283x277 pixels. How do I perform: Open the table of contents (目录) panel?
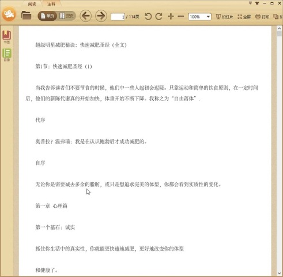click(x=7, y=55)
